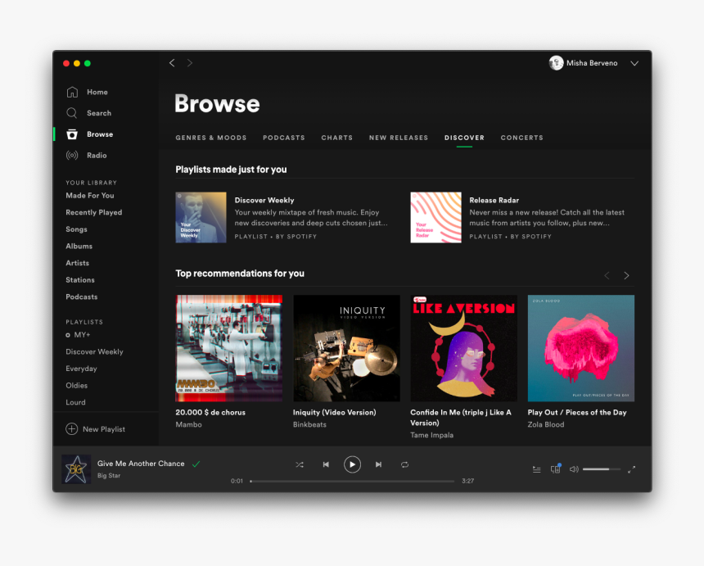Select the Discover tab
704x566 pixels.
click(x=464, y=138)
